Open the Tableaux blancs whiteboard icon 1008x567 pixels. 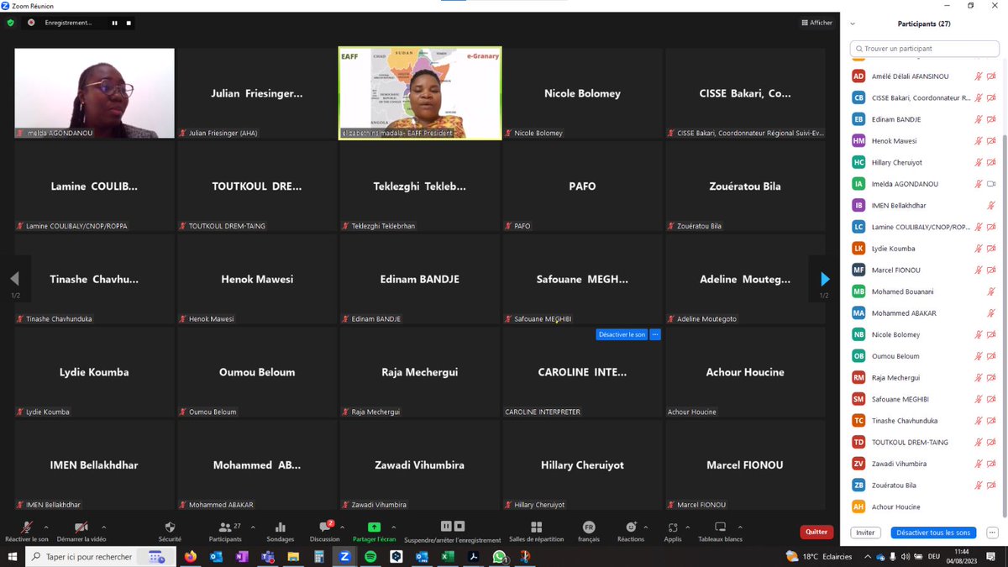tap(721, 528)
